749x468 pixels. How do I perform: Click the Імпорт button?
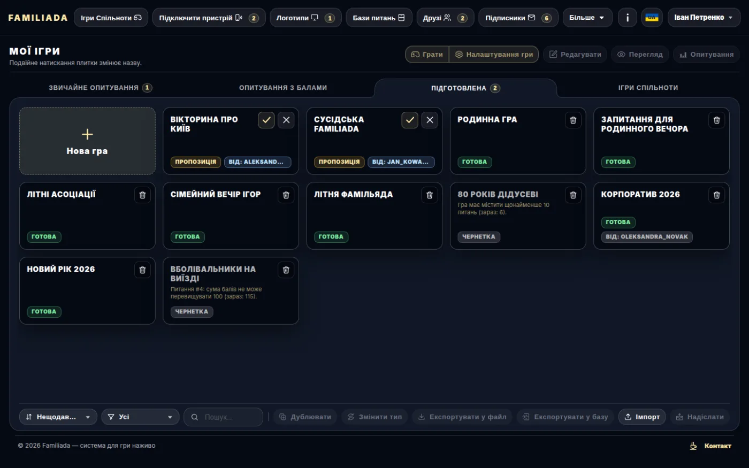[x=642, y=417]
